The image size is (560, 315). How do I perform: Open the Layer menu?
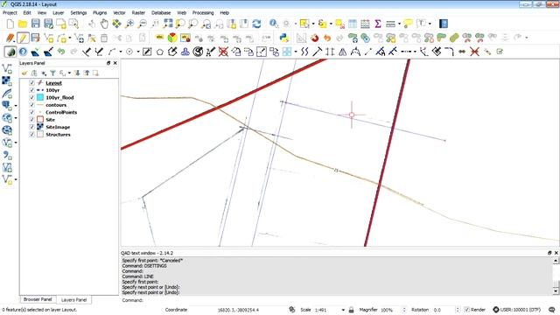click(59, 13)
